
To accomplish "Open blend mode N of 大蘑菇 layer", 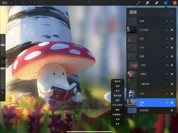I will pos(167,74).
